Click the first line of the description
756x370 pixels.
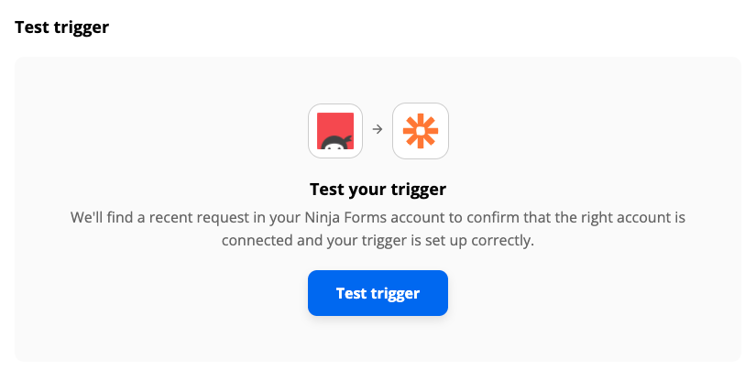point(378,219)
